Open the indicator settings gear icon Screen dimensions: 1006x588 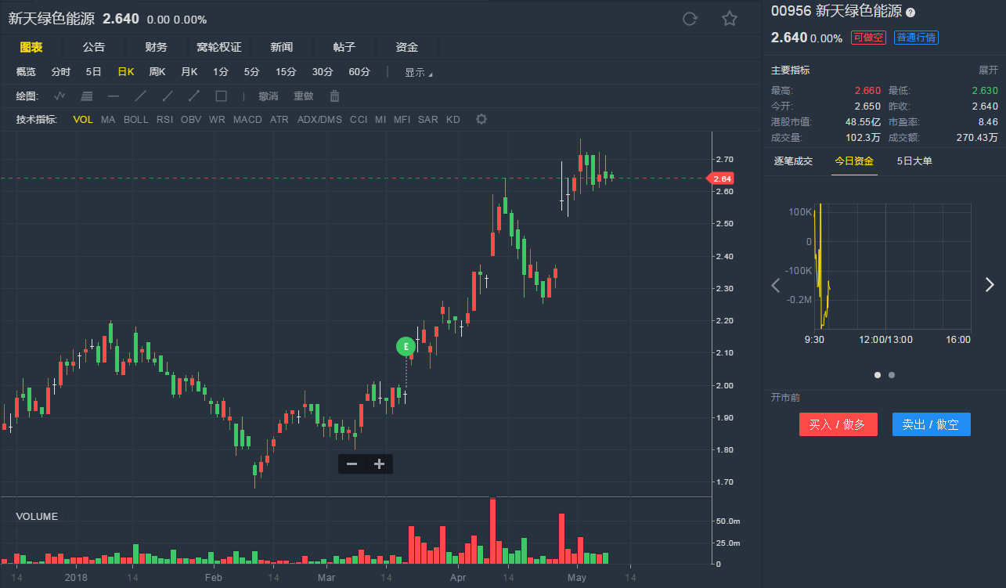(x=481, y=119)
